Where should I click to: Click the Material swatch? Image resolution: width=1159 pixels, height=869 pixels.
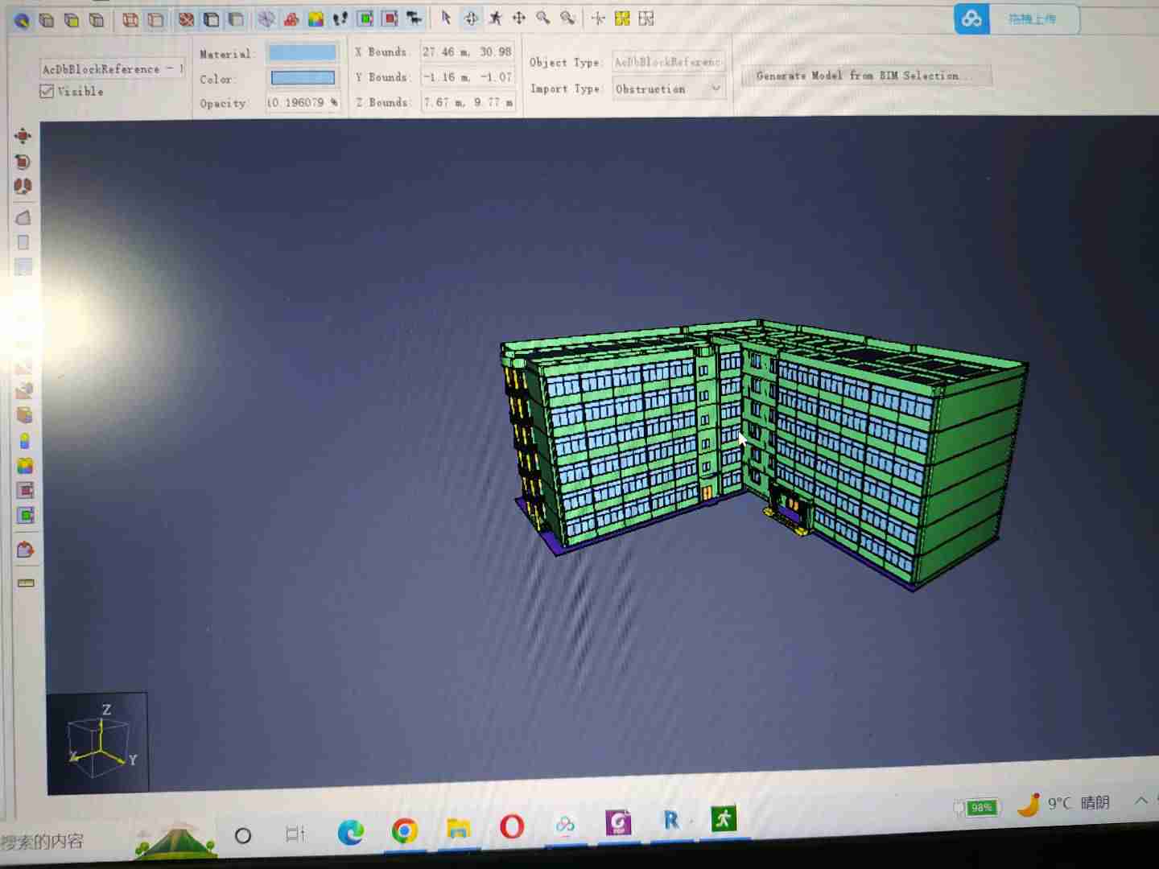click(303, 53)
